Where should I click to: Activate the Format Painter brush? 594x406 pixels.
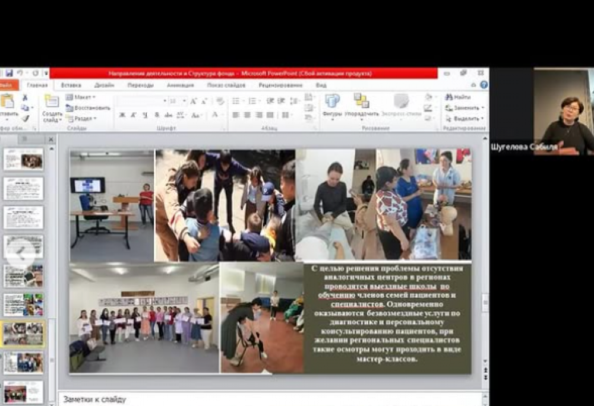pyautogui.click(x=25, y=118)
